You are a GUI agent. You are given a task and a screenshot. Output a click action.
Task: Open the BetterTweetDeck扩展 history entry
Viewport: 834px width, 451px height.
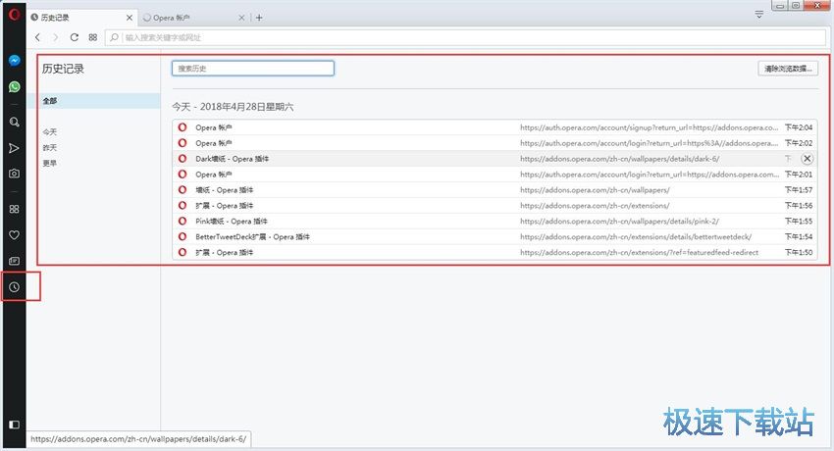click(x=495, y=236)
